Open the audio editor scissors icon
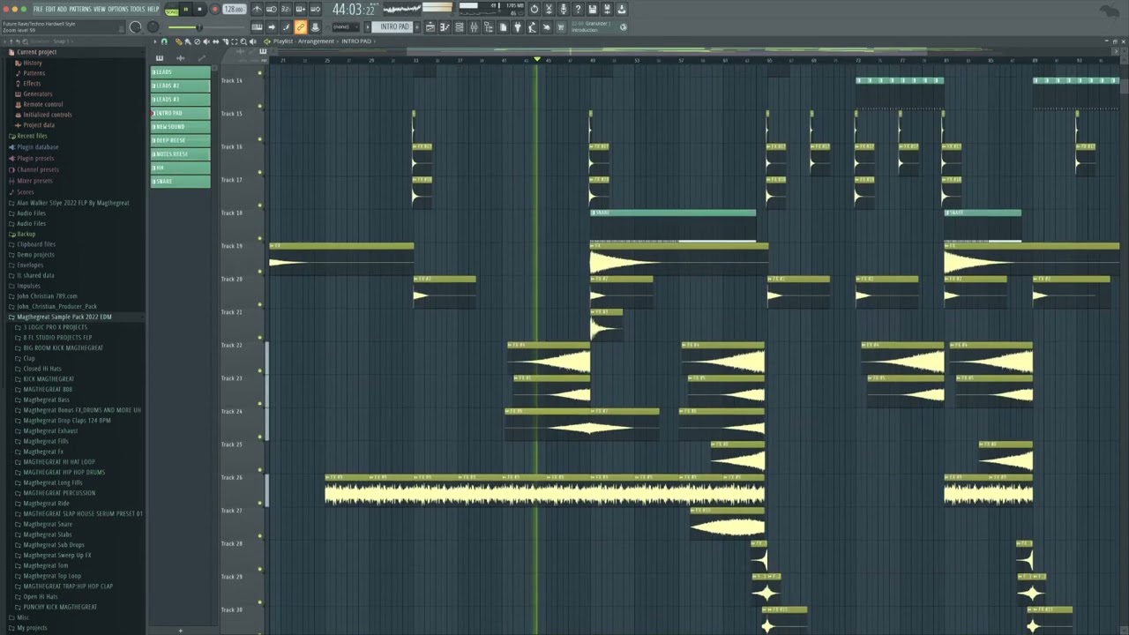This screenshot has width=1129, height=635. pyautogui.click(x=549, y=9)
